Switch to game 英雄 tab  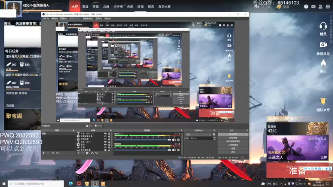coord(85,7)
